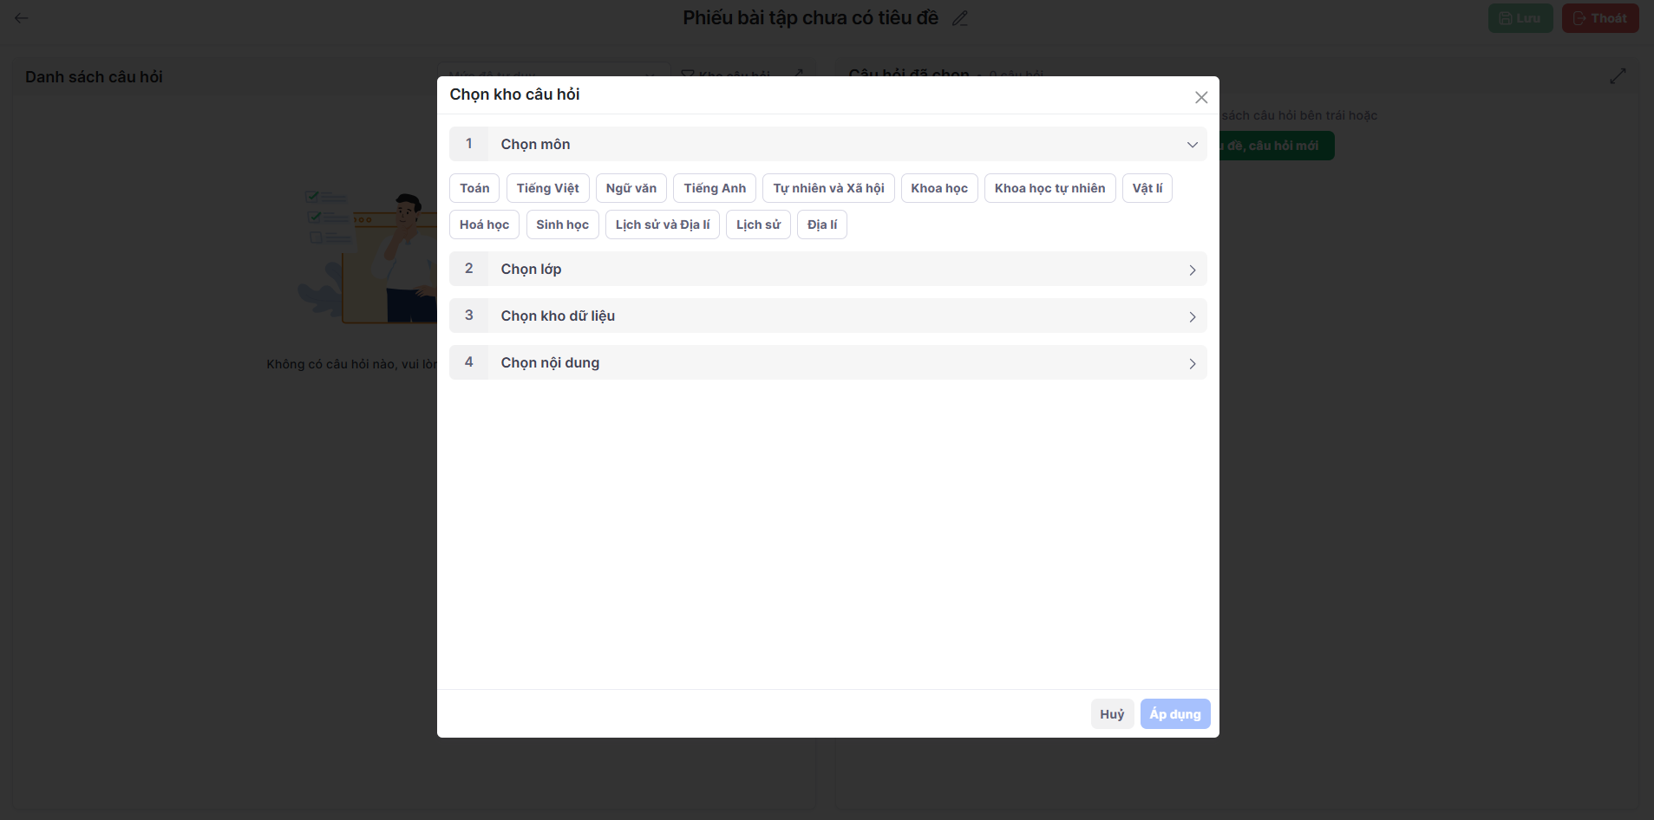Expand the Chọn nội dung section
Viewport: 1654px width, 820px height.
pyautogui.click(x=1193, y=363)
